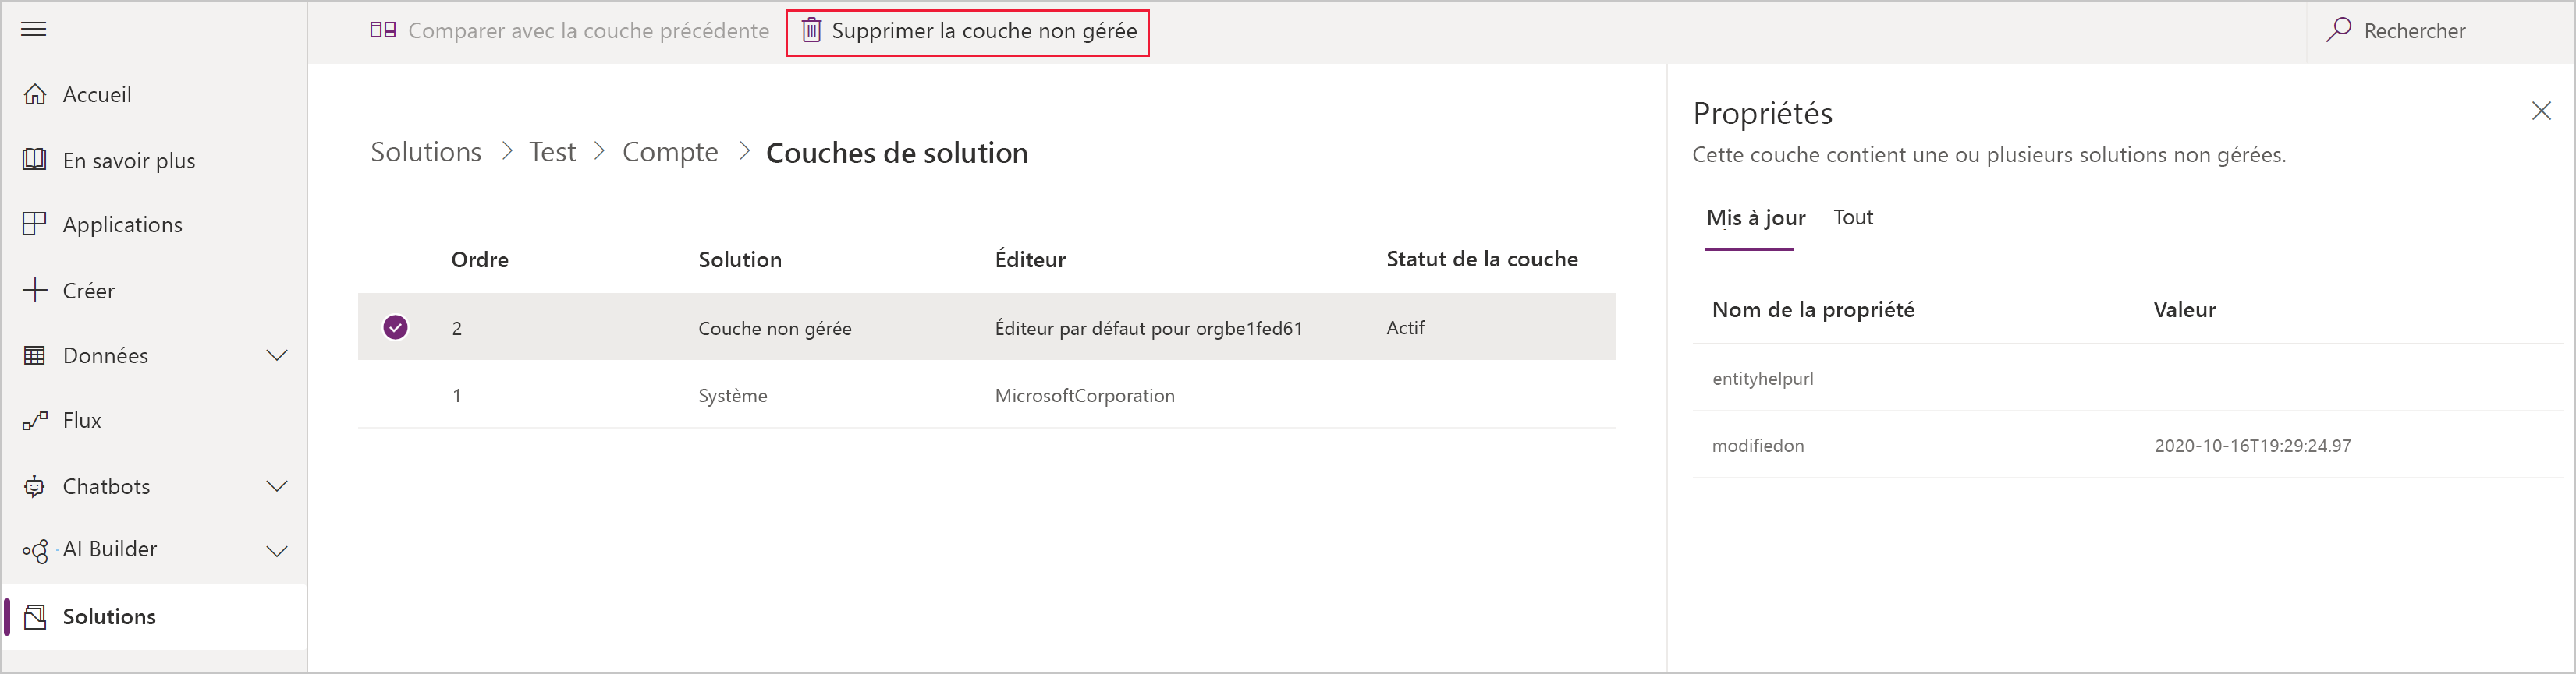Deselect the Couche non gérée row checkmark

pyautogui.click(x=395, y=326)
